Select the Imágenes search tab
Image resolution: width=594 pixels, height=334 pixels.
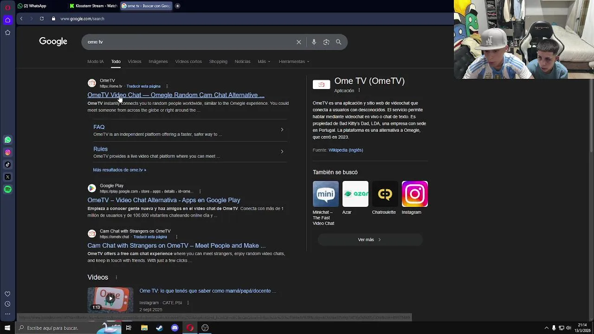point(158,62)
